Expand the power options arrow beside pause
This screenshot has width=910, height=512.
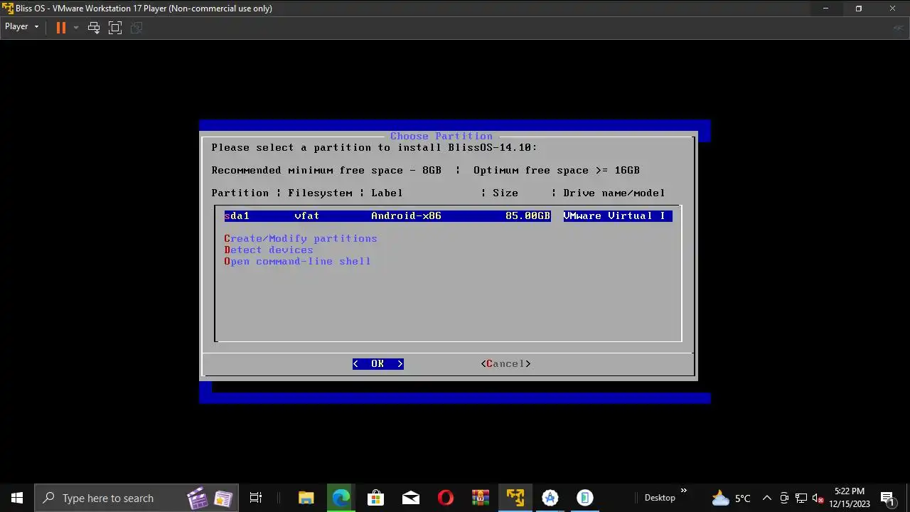click(75, 28)
